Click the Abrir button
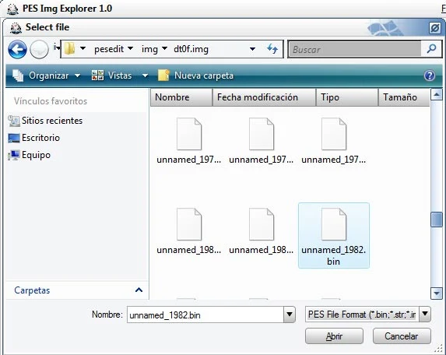 [334, 336]
